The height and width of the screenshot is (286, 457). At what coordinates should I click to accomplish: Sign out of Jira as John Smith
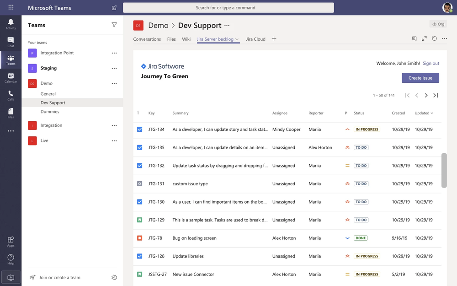(430, 63)
